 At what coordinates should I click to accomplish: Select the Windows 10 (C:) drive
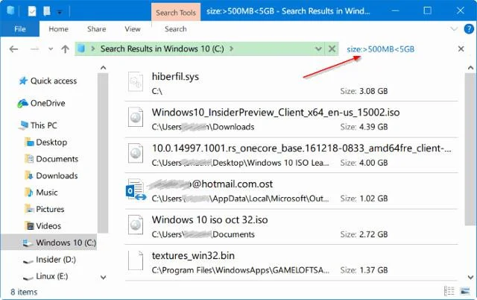coord(48,243)
